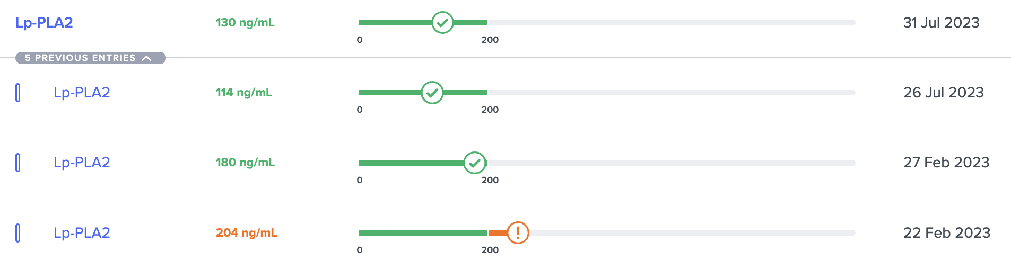Click the green range bar for 114 ng/mL

coord(423,93)
